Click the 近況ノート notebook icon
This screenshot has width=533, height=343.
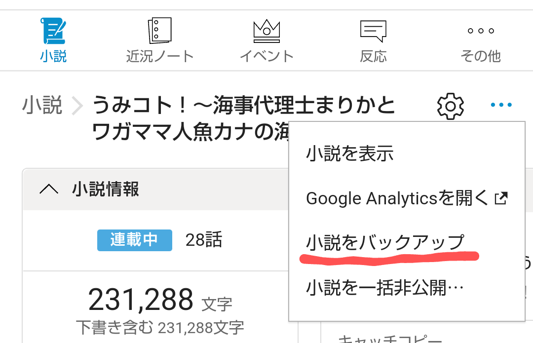pyautogui.click(x=159, y=31)
